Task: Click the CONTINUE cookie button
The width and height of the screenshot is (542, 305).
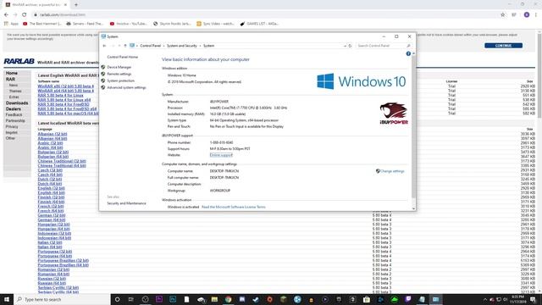Action: (x=503, y=46)
